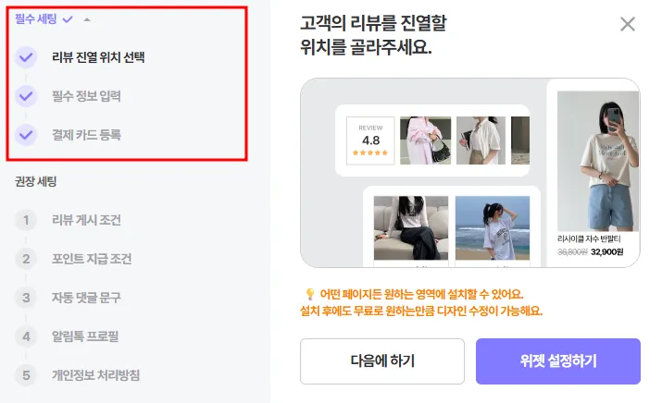Close the dialog with the X icon
662x403 pixels.
coord(628,24)
